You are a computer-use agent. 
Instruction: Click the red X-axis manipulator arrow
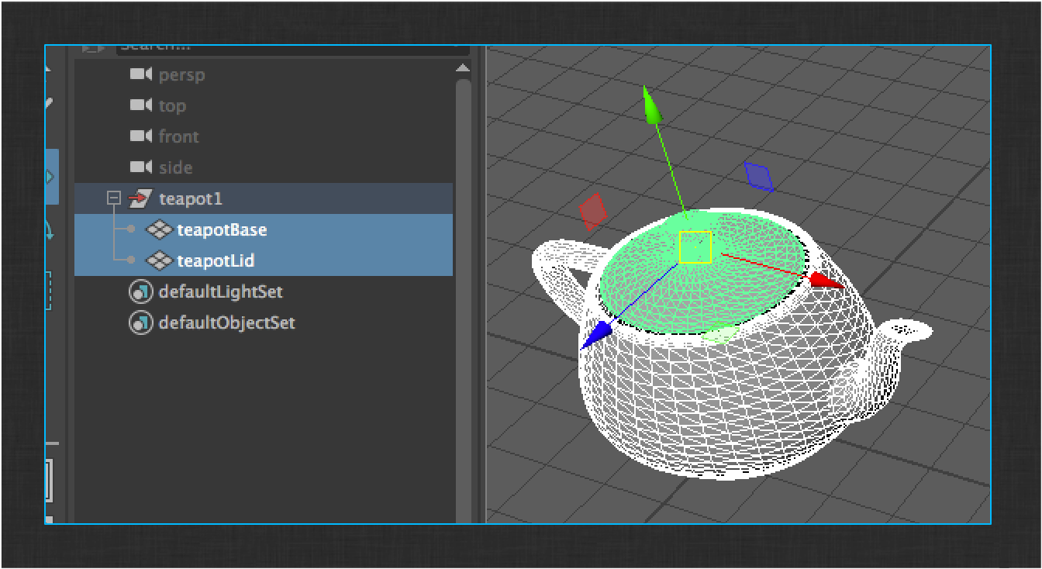click(826, 280)
